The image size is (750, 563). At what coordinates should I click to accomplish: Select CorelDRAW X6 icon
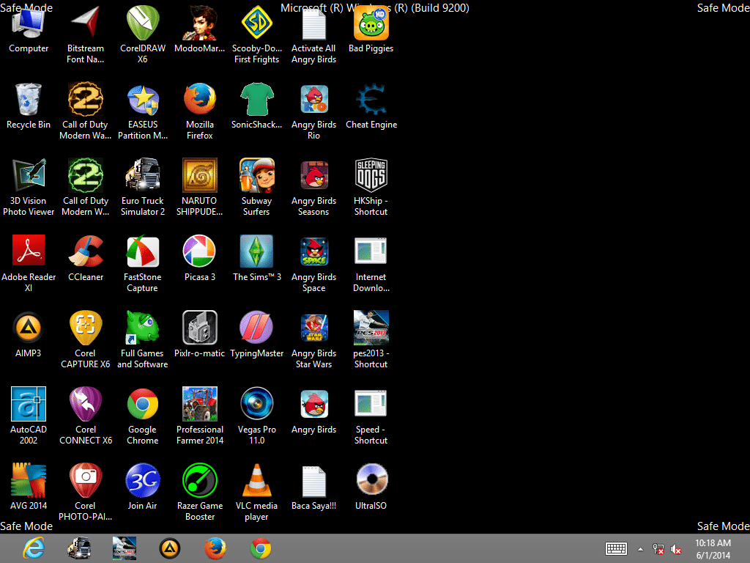pyautogui.click(x=143, y=23)
